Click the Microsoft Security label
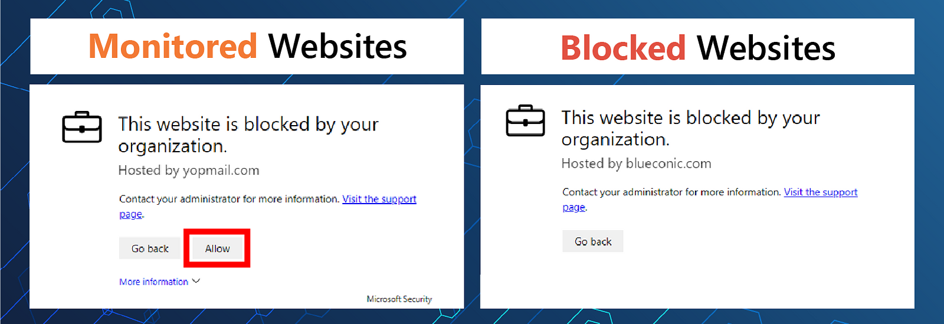This screenshot has height=324, width=944. pos(399,299)
